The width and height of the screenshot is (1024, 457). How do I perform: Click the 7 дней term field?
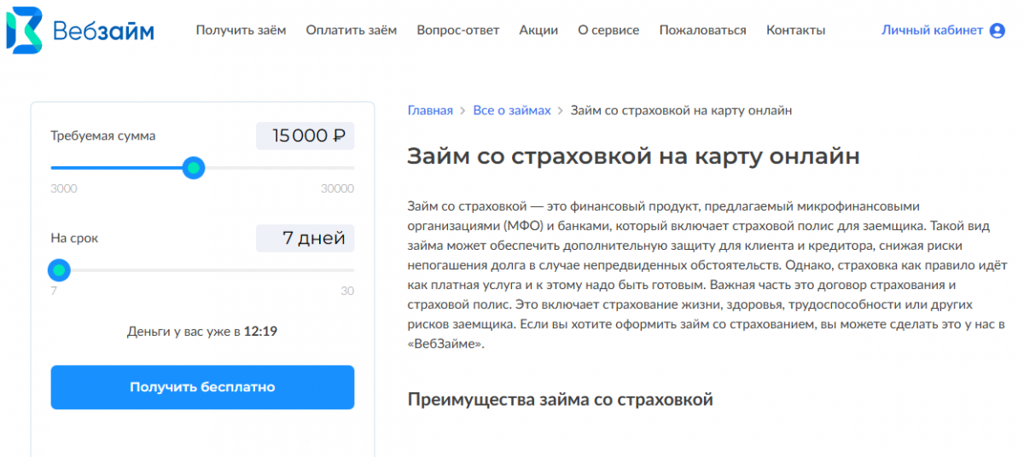[x=305, y=239]
